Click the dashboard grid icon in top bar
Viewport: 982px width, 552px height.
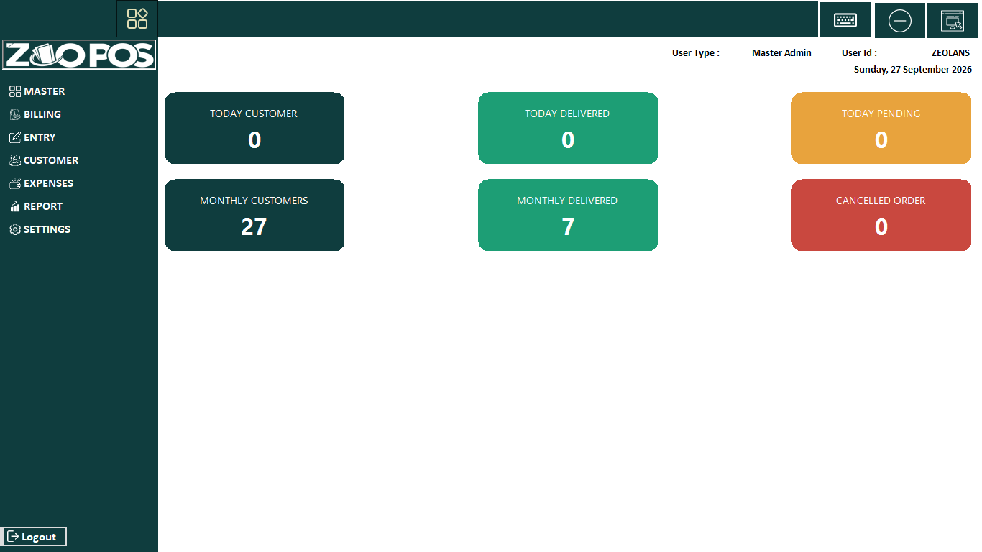pyautogui.click(x=137, y=19)
